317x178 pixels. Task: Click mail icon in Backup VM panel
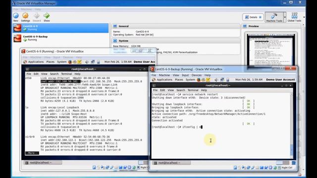(x=204, y=80)
